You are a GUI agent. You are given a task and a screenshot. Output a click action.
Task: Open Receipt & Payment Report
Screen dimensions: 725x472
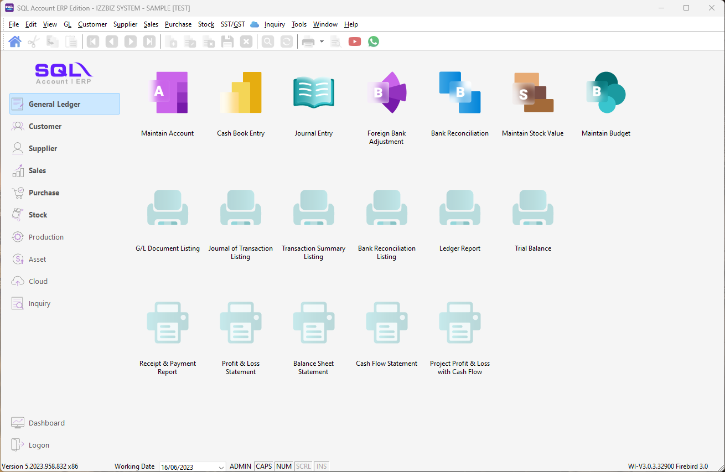[x=168, y=339]
